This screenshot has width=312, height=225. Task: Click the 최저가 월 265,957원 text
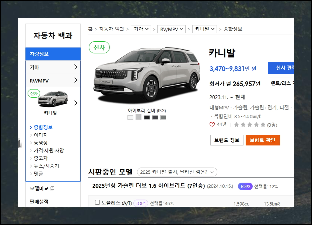coord(235,84)
